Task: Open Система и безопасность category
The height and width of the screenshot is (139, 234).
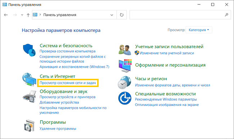Action: click(66, 45)
